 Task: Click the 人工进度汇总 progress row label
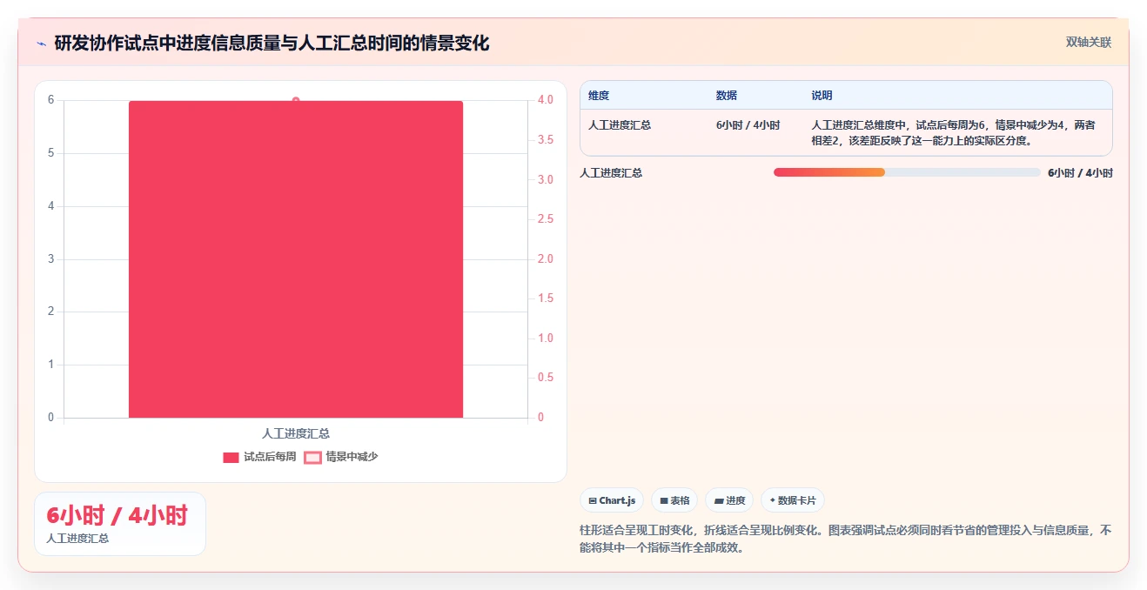611,173
